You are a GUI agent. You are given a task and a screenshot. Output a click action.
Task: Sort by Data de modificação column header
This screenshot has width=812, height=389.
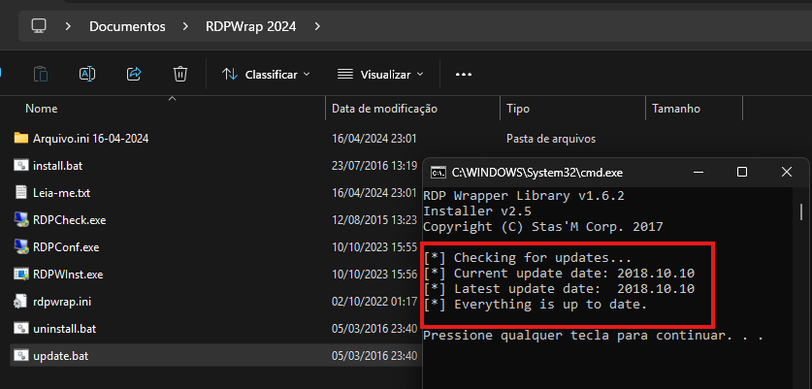(x=384, y=109)
